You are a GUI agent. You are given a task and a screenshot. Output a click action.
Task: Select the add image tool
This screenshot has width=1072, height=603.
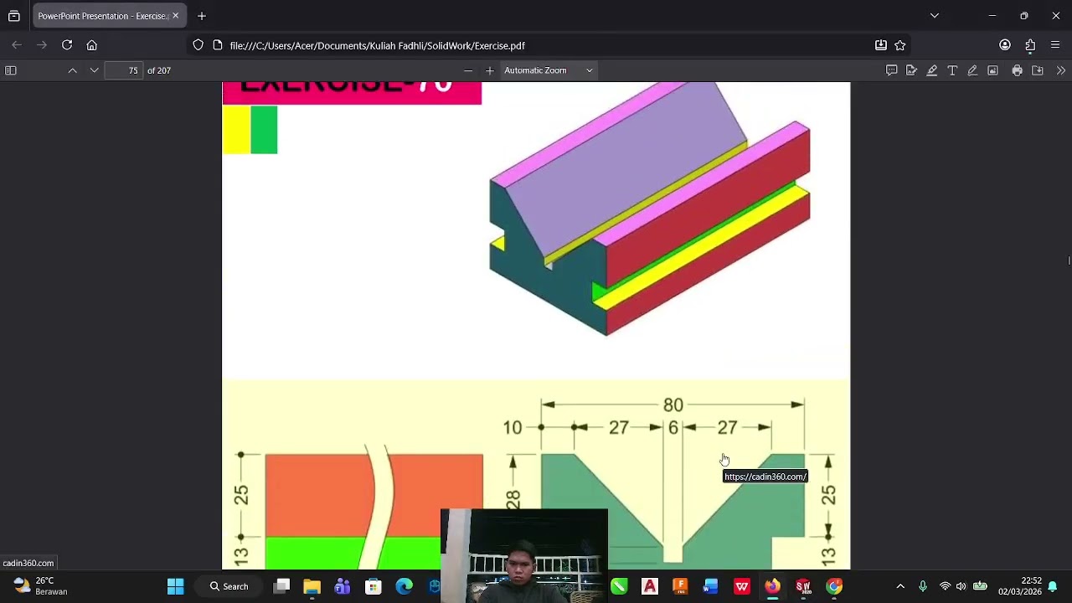coord(992,70)
